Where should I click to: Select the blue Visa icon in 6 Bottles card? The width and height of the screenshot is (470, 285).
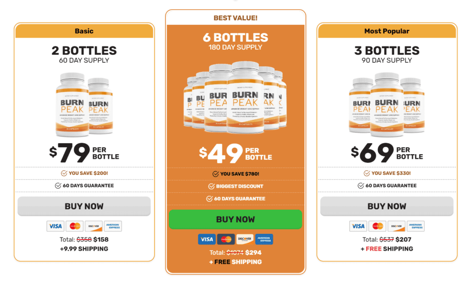pos(207,239)
